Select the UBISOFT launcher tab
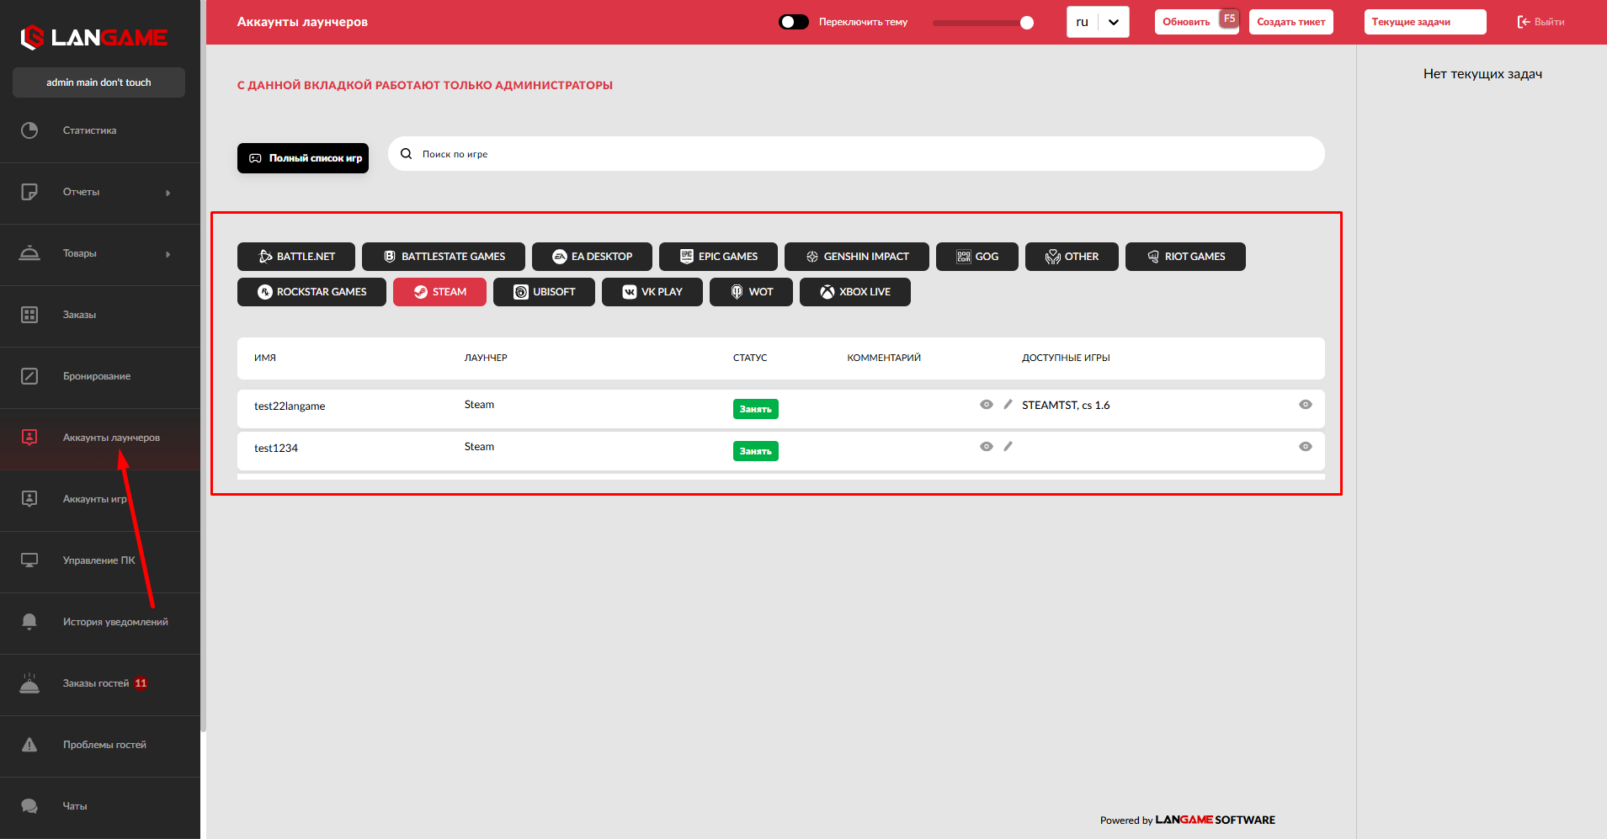The height and width of the screenshot is (839, 1607). coord(544,292)
